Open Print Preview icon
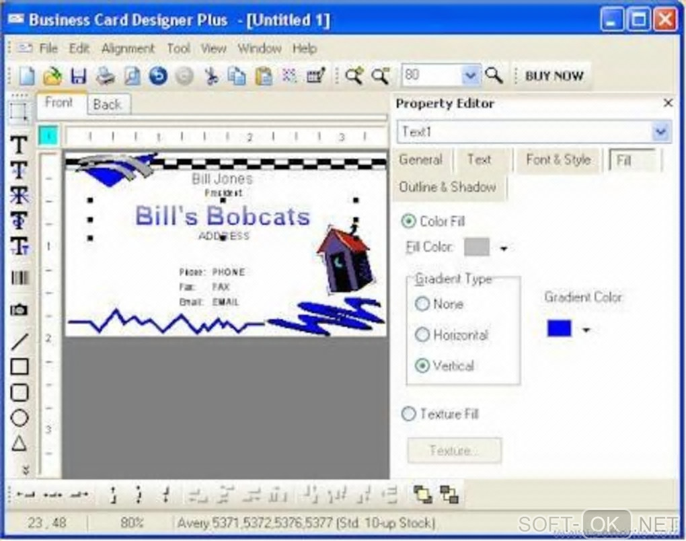Viewport: 686px width, 541px height. pos(132,76)
